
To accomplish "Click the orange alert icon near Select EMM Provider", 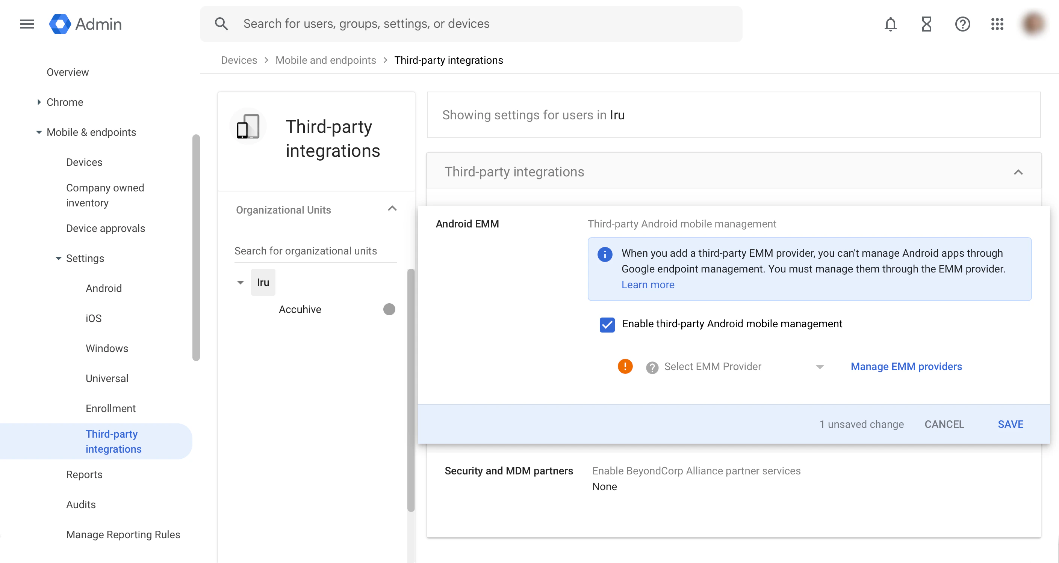I will coord(625,366).
